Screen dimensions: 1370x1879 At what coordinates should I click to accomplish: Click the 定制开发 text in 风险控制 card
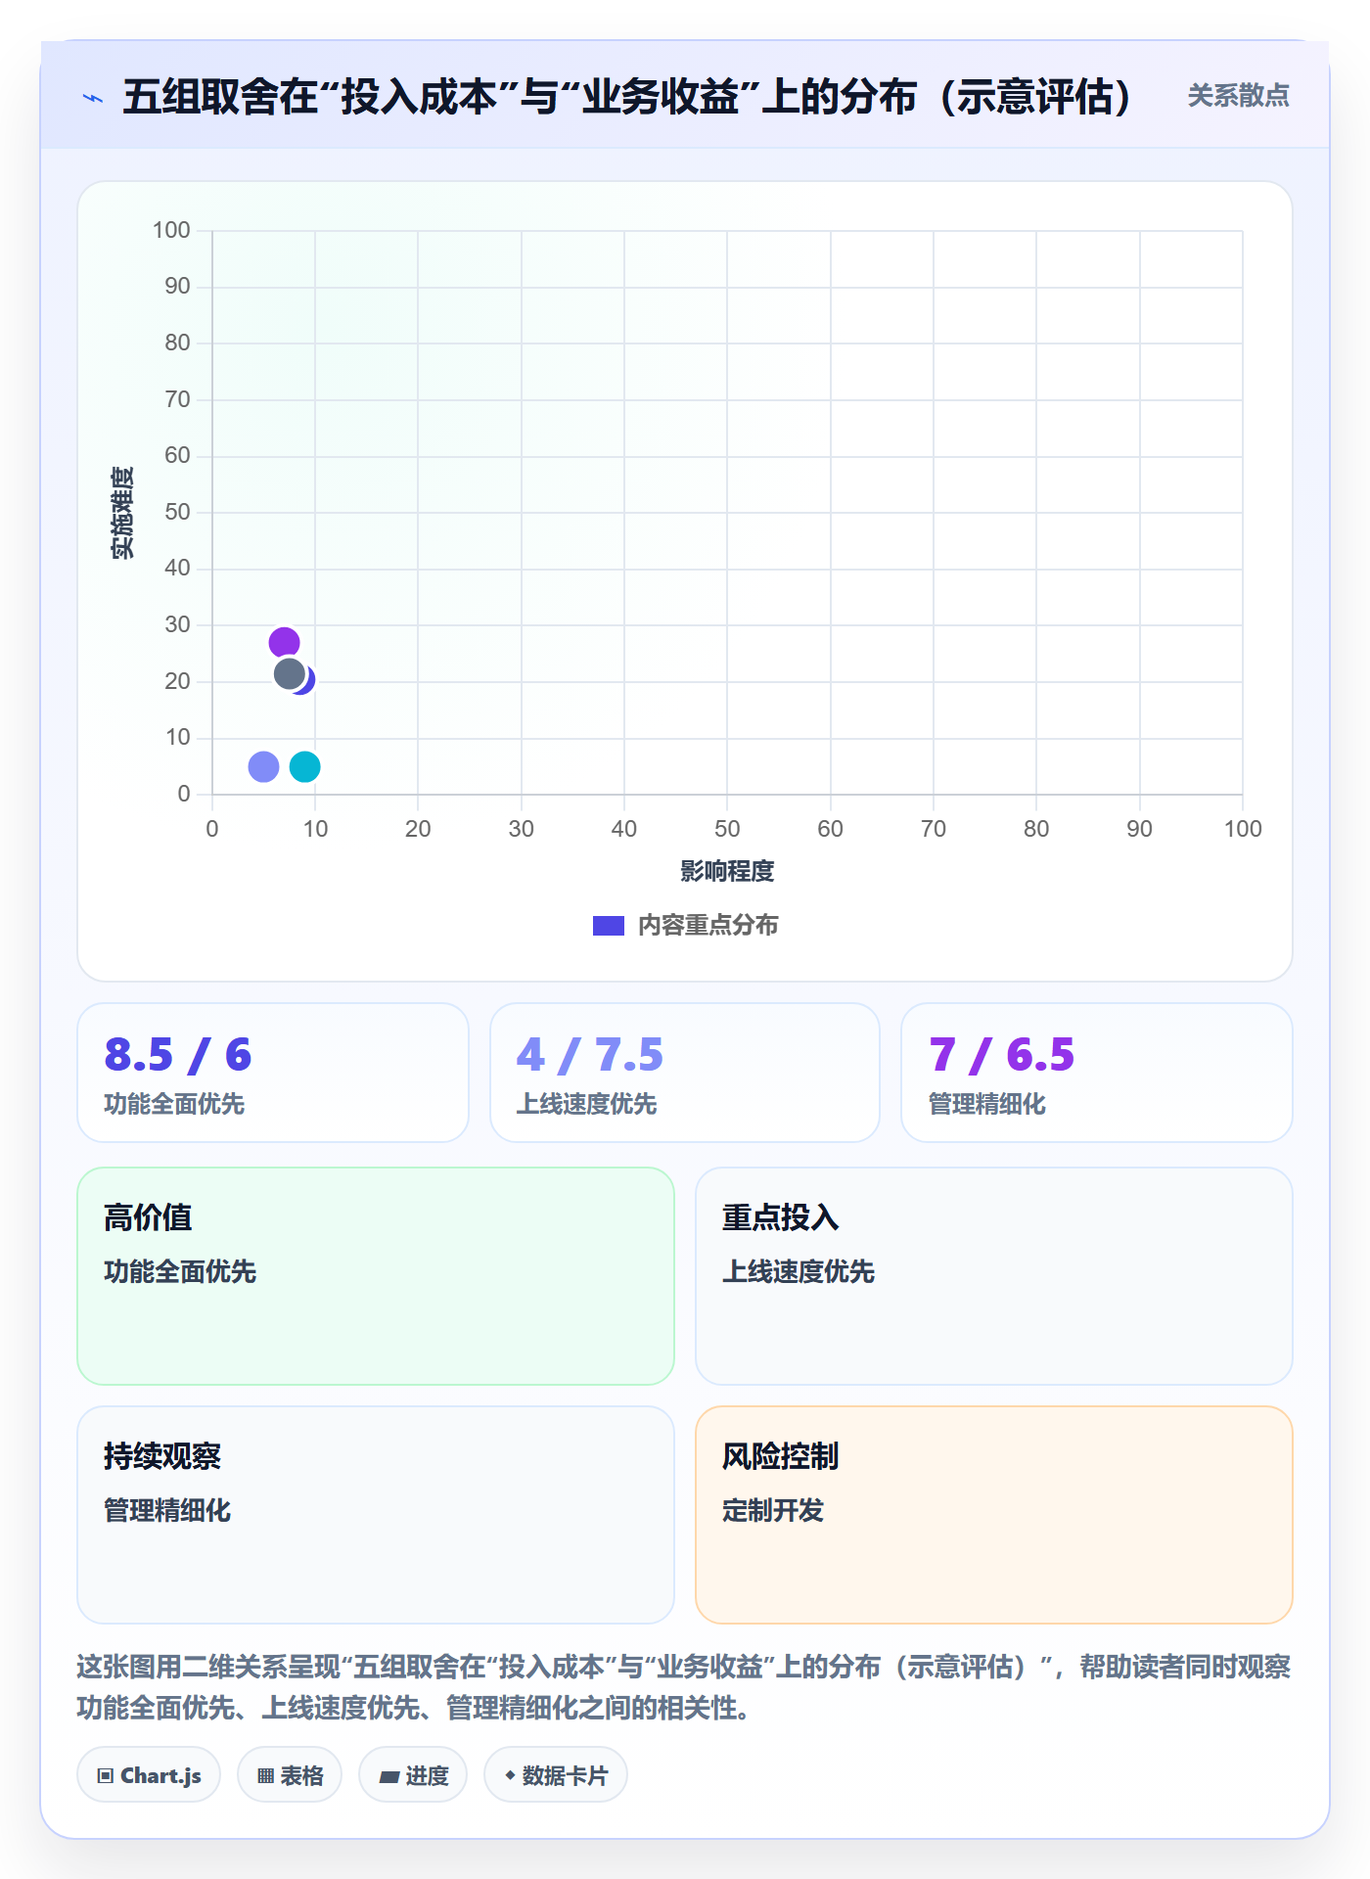[773, 1511]
